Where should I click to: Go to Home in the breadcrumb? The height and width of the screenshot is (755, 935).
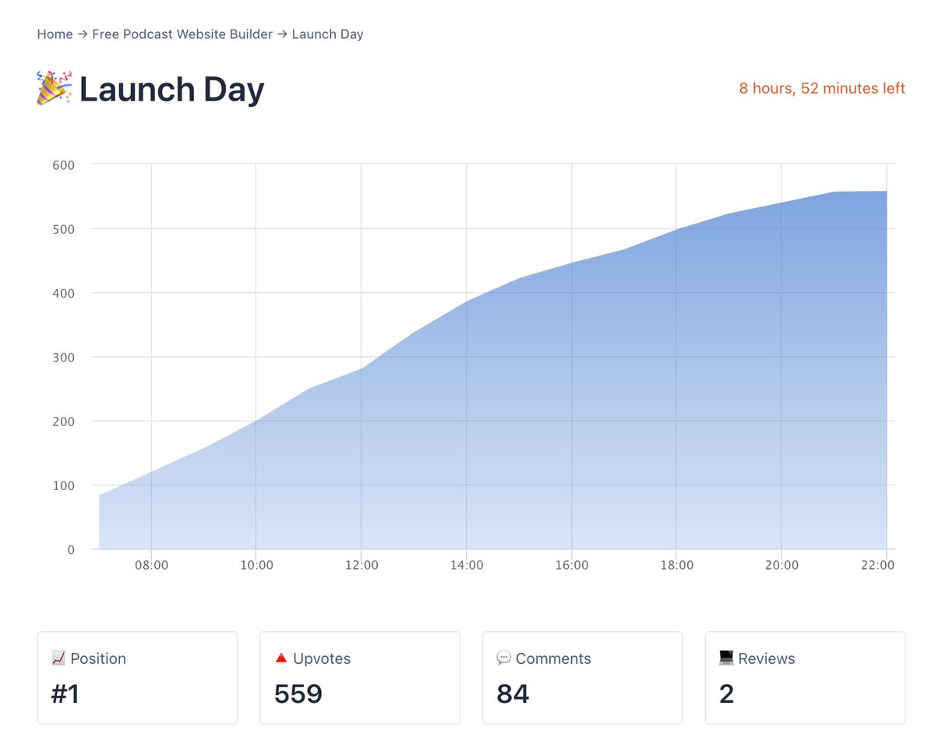(x=55, y=34)
